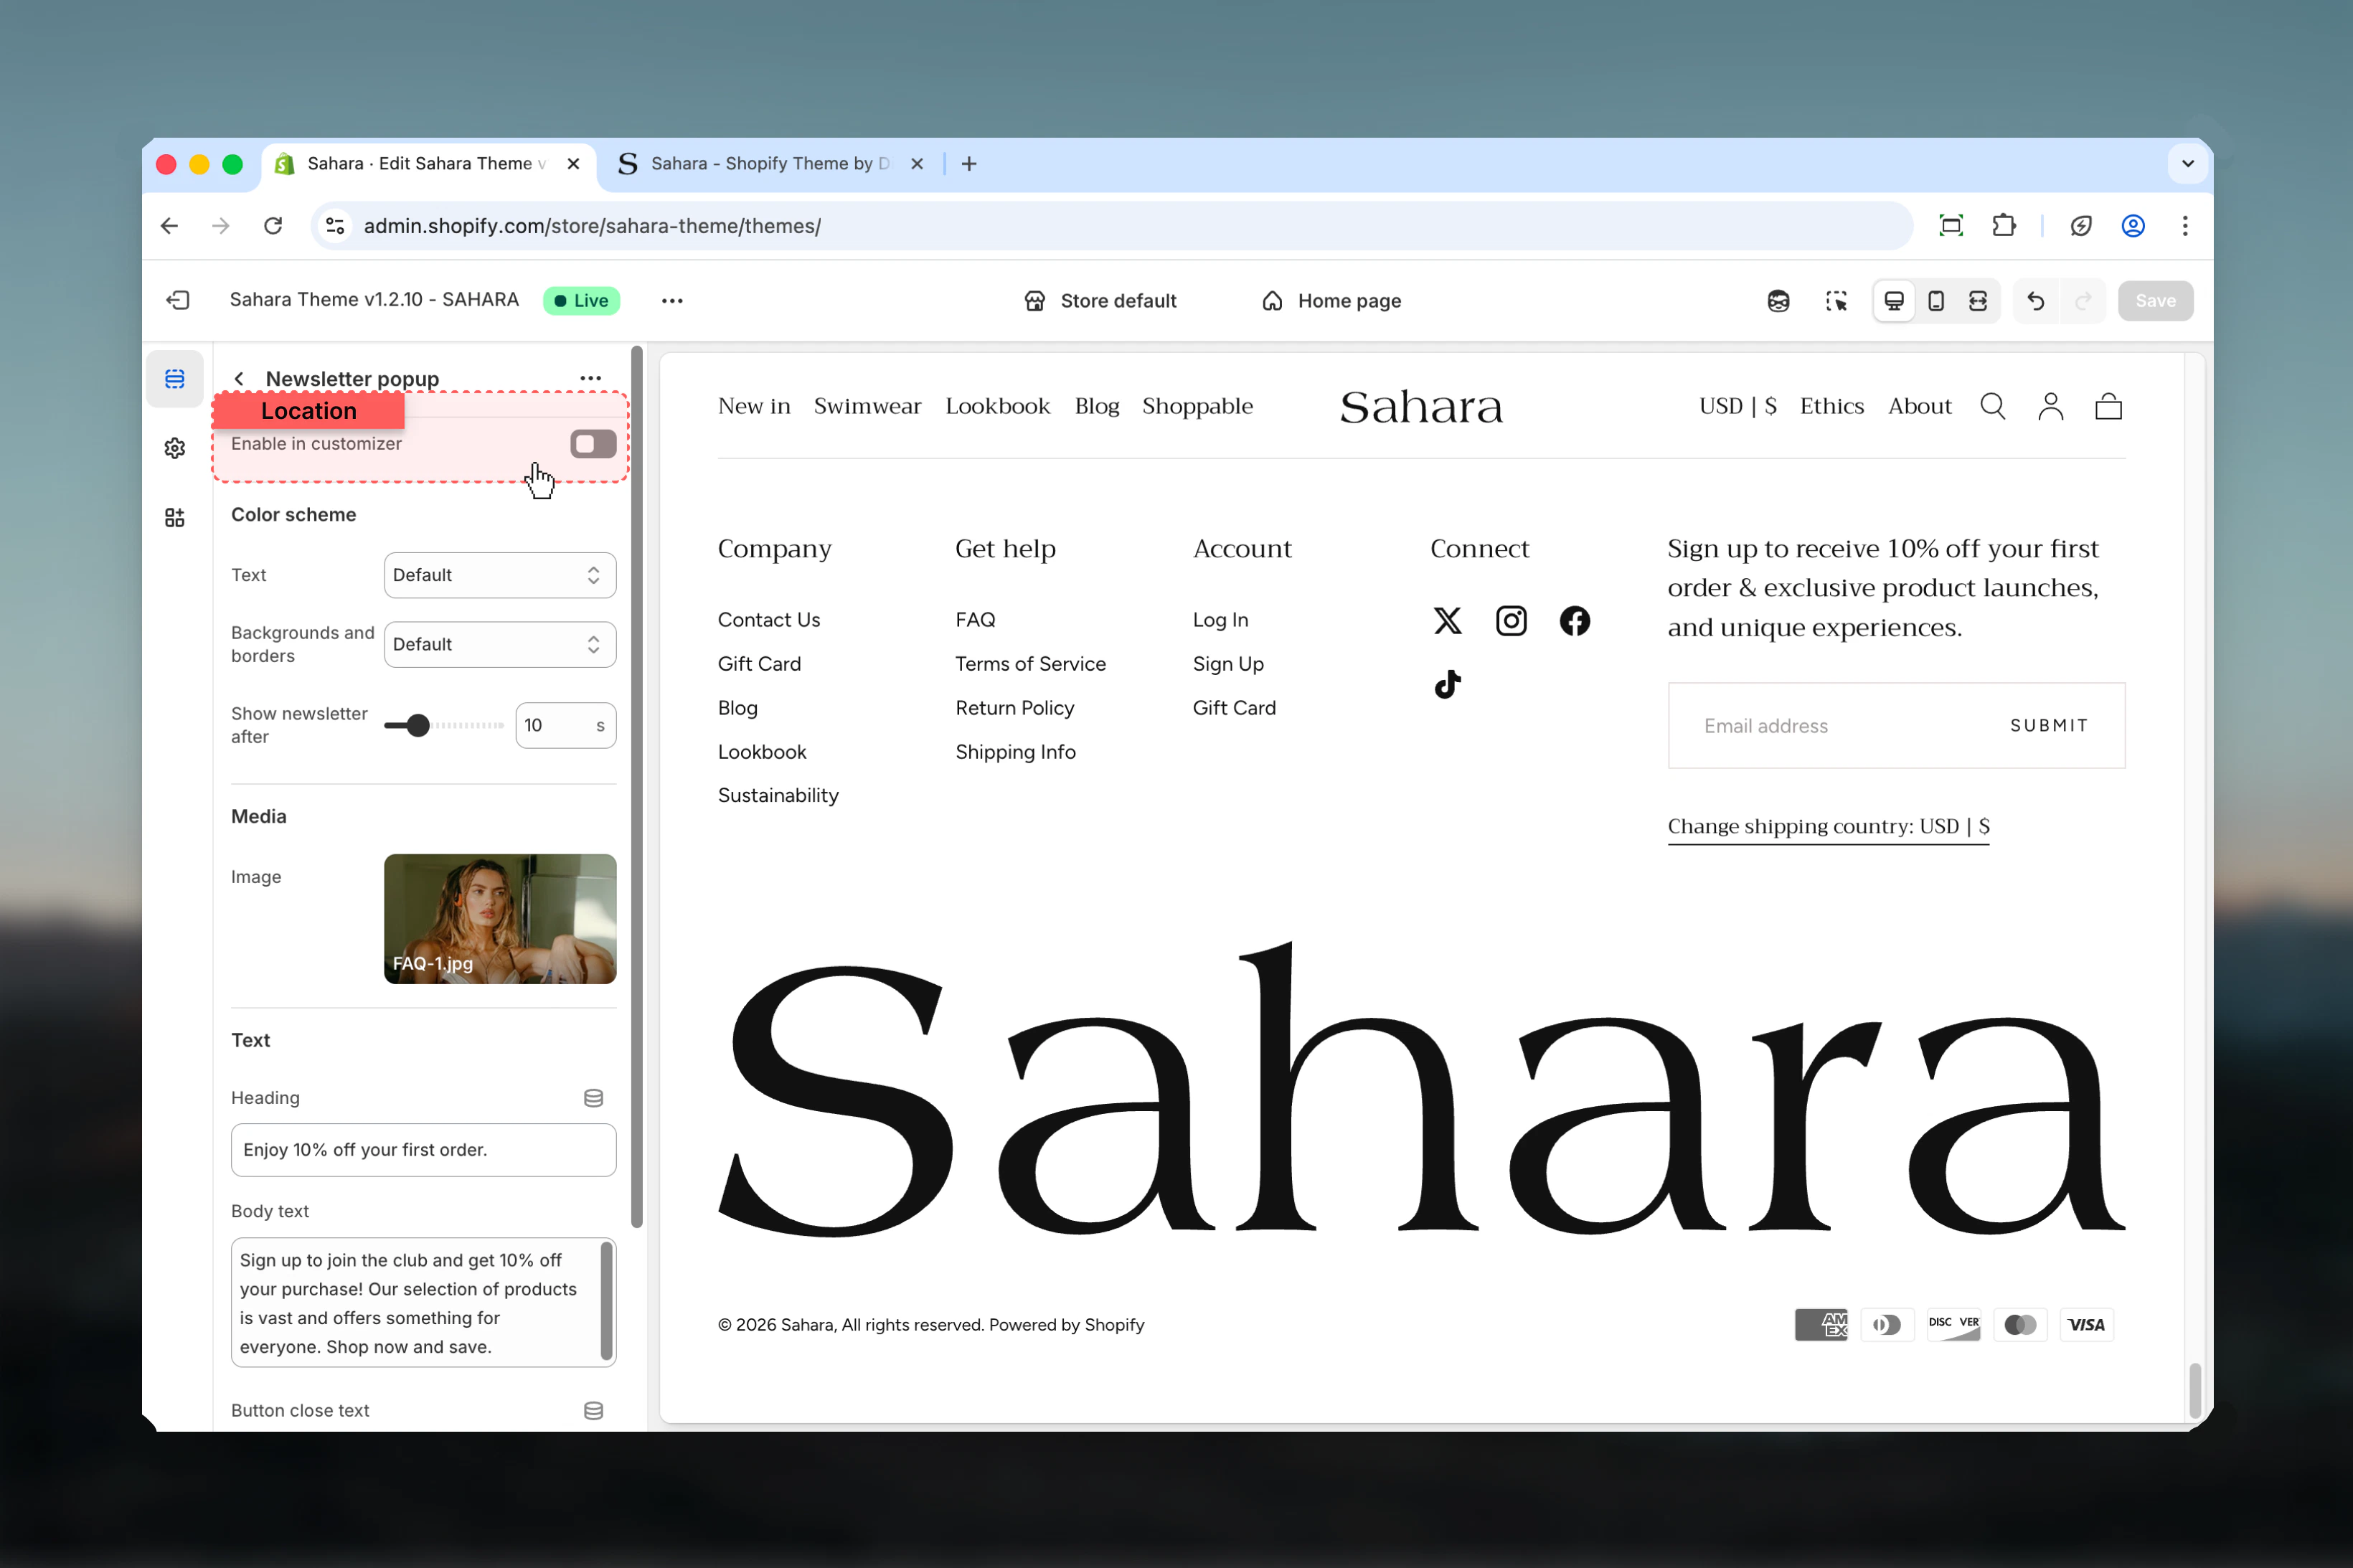Close the Sahara Shopify Theme tab
2353x1568 pixels.
click(917, 164)
